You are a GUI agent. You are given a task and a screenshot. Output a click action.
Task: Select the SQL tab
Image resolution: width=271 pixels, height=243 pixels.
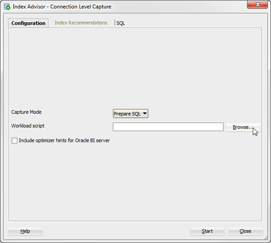pos(120,23)
